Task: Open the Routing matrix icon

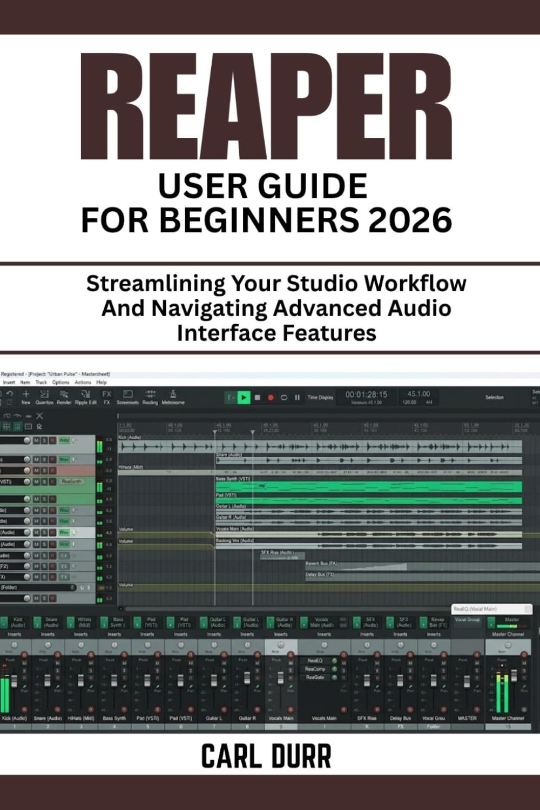Action: pos(150,397)
